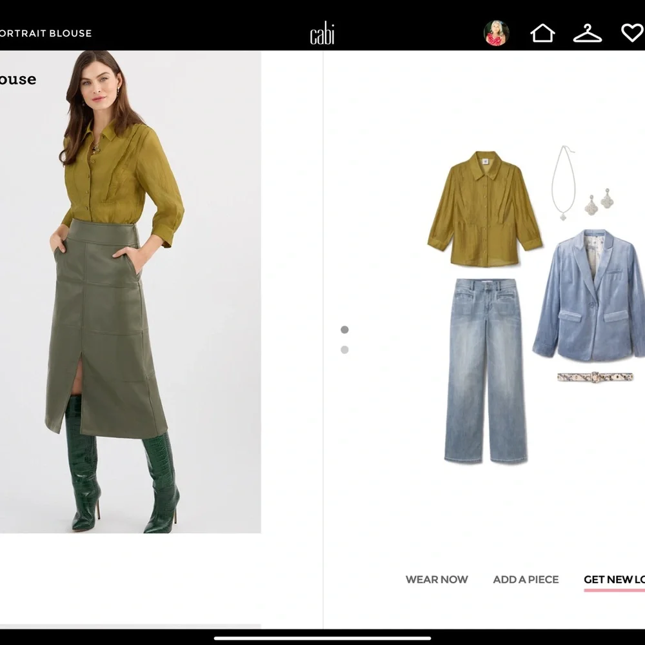The width and height of the screenshot is (645, 645).
Task: Click the Portrait Blouse header title
Action: 46,34
